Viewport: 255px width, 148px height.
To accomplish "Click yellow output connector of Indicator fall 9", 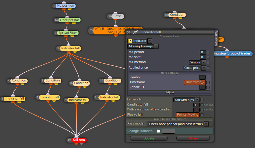I will [83, 103].
